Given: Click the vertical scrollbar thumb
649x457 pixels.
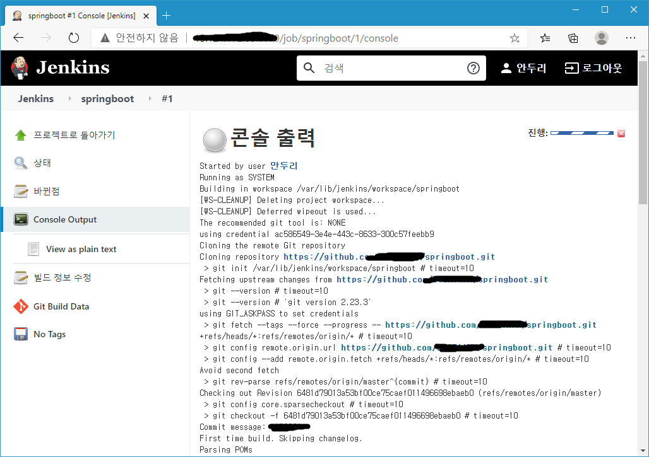Looking at the screenshot, I should (643, 132).
